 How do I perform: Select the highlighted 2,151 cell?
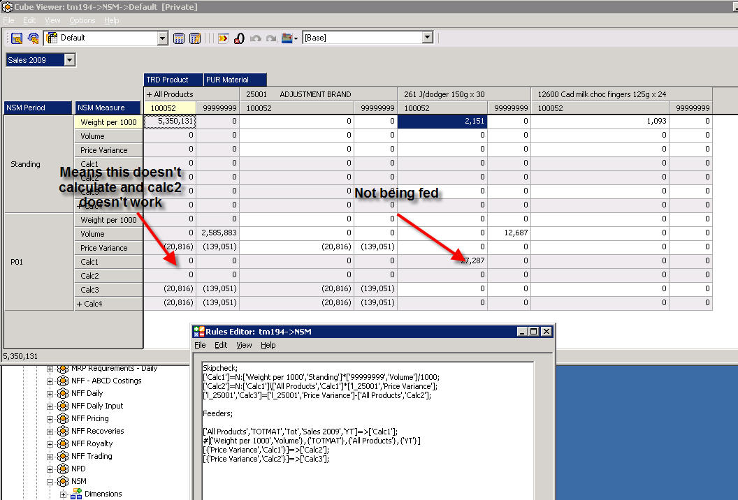pos(442,122)
